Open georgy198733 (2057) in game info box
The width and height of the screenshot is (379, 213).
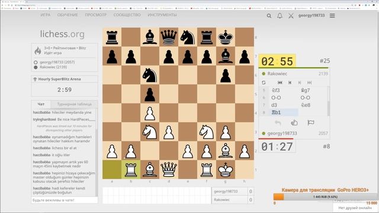tap(57, 62)
